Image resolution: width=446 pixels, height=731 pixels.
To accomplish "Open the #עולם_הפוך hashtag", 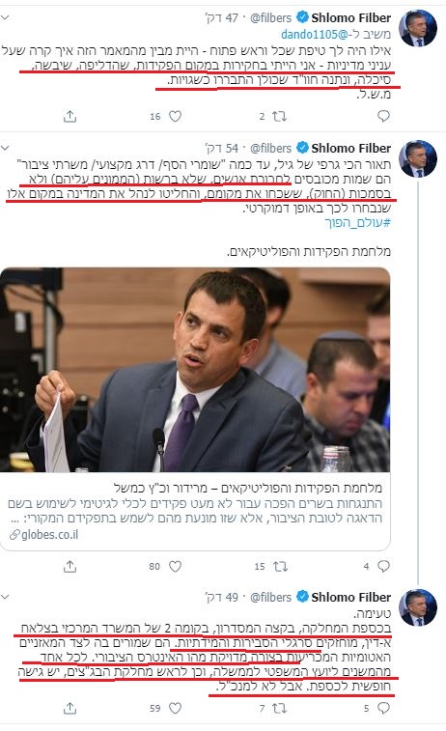I will click(358, 222).
